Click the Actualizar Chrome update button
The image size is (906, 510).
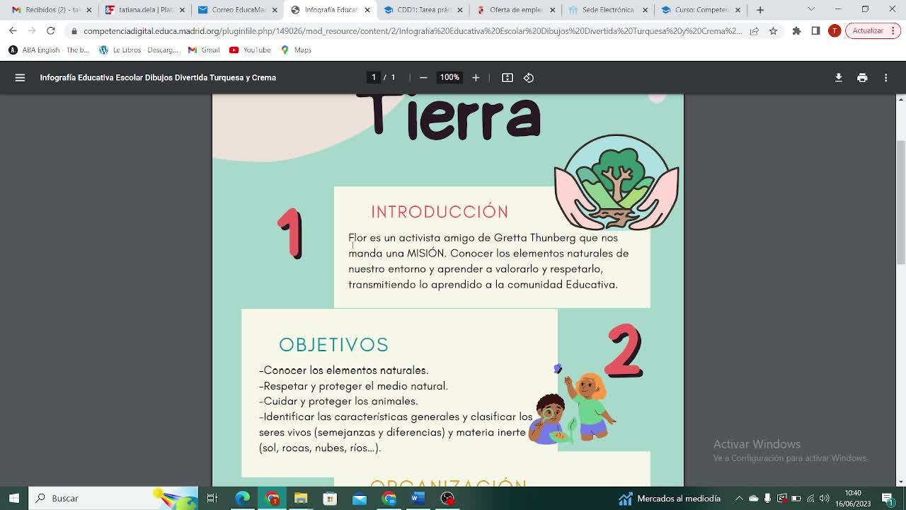873,31
